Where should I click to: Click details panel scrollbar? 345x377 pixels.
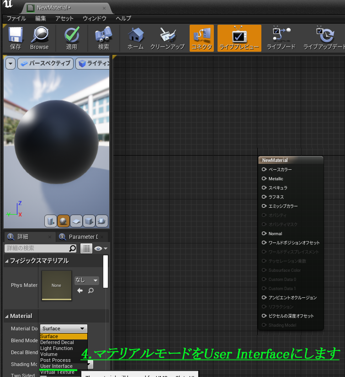[x=106, y=272]
